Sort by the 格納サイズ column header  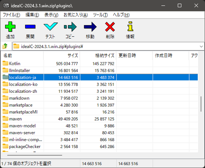click(x=98, y=56)
